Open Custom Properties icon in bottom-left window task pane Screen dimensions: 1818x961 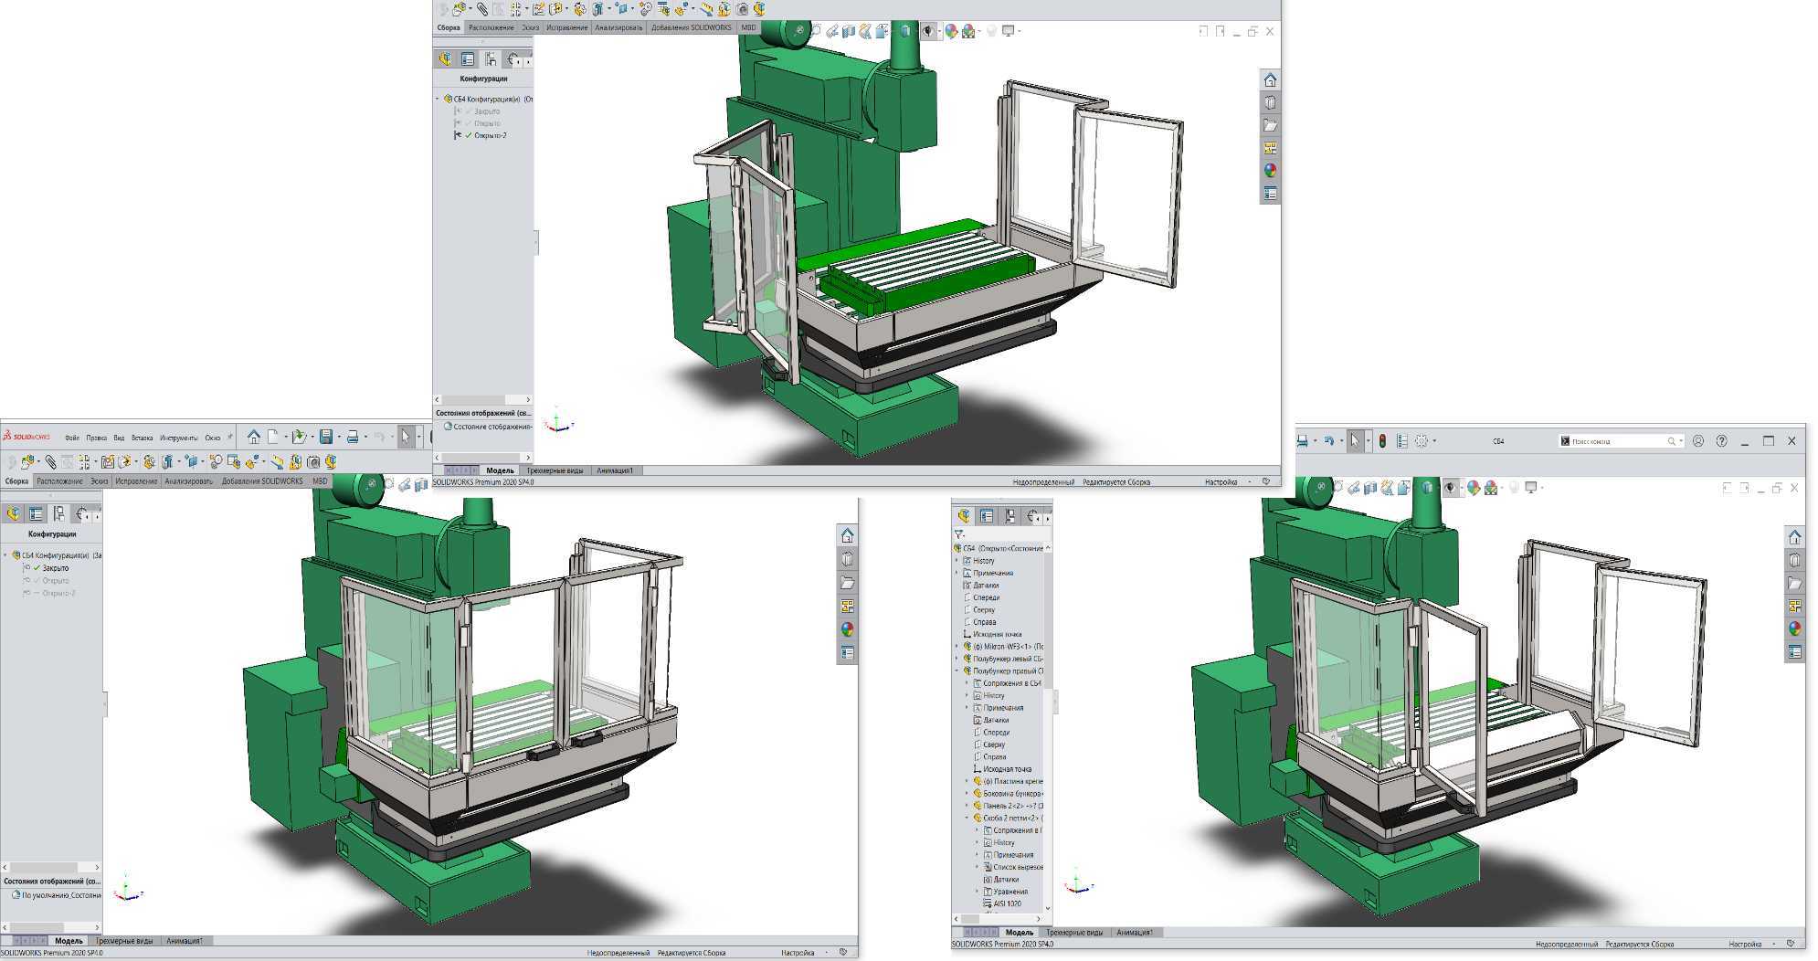(848, 652)
